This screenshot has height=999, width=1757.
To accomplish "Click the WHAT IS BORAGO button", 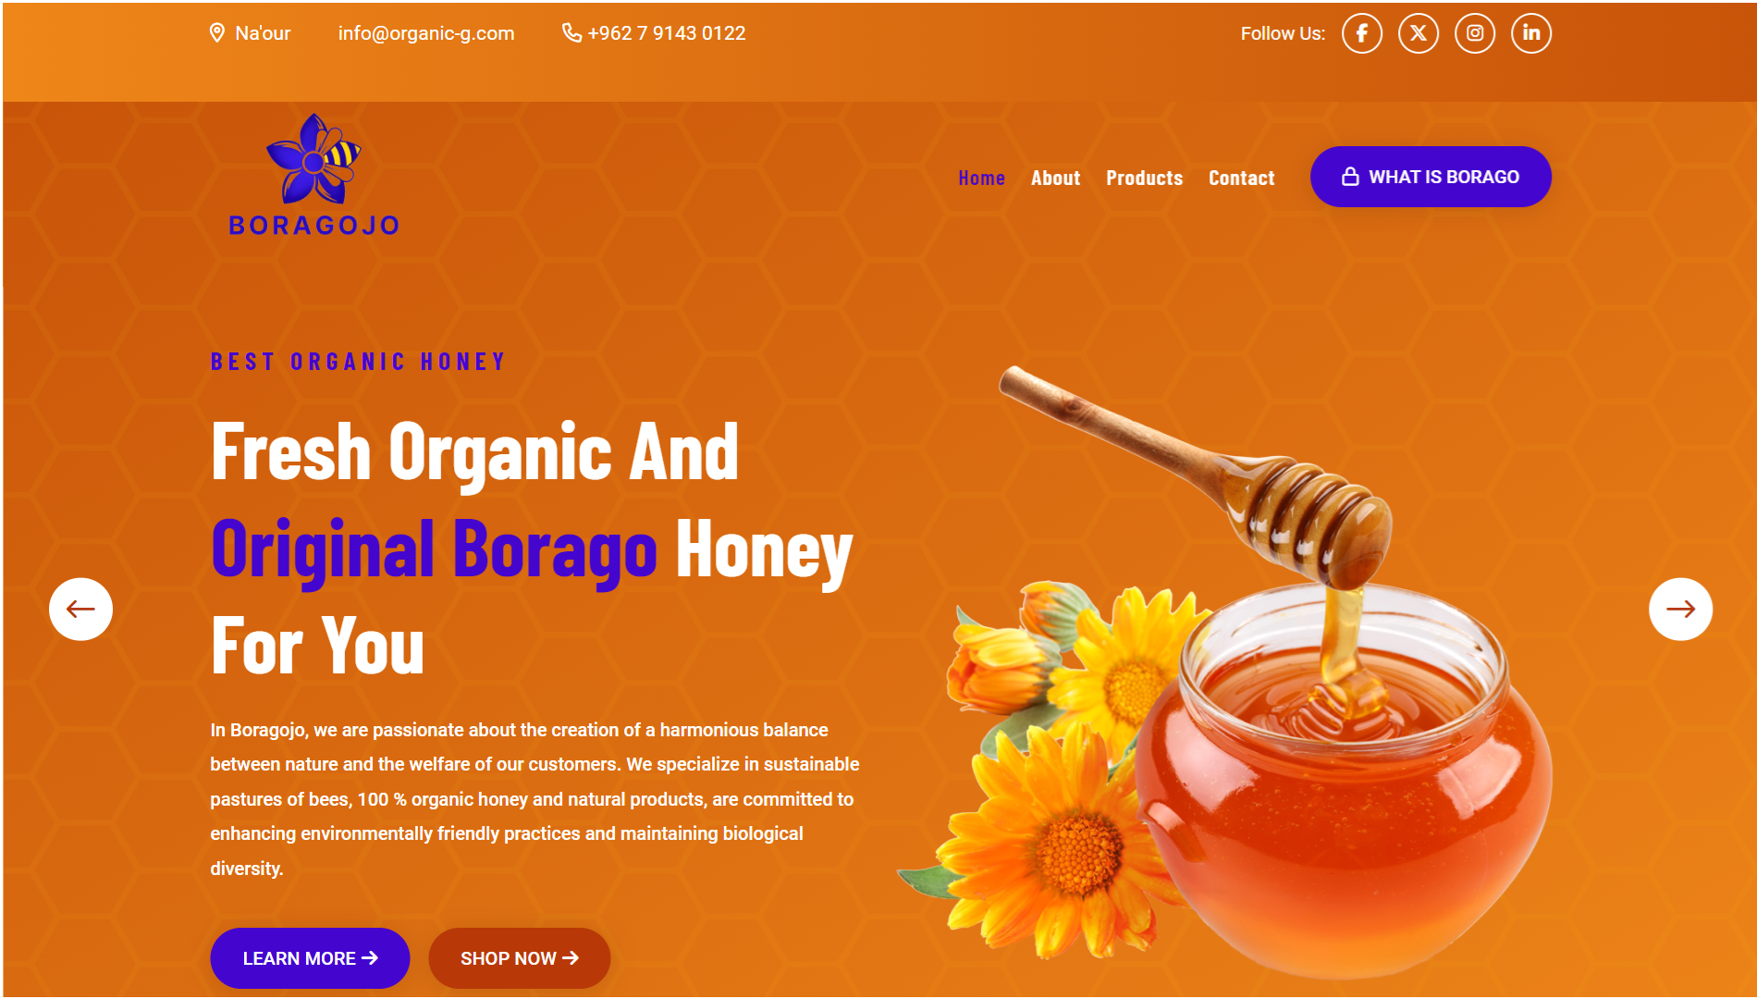I will click(1431, 177).
